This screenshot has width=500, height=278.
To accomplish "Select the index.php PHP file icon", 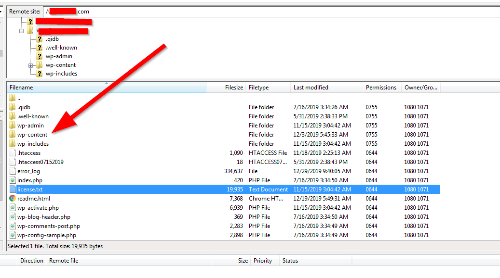I will [11, 180].
